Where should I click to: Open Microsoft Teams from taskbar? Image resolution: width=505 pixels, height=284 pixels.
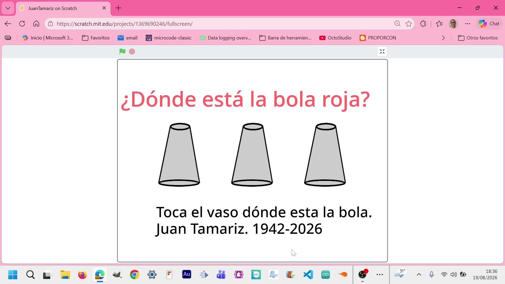click(221, 275)
